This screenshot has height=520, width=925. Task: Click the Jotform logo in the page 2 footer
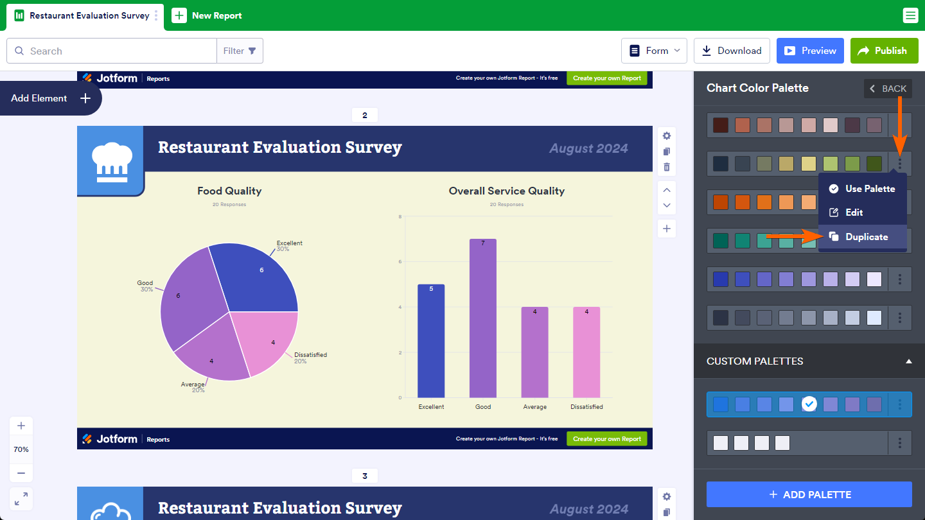[110, 439]
